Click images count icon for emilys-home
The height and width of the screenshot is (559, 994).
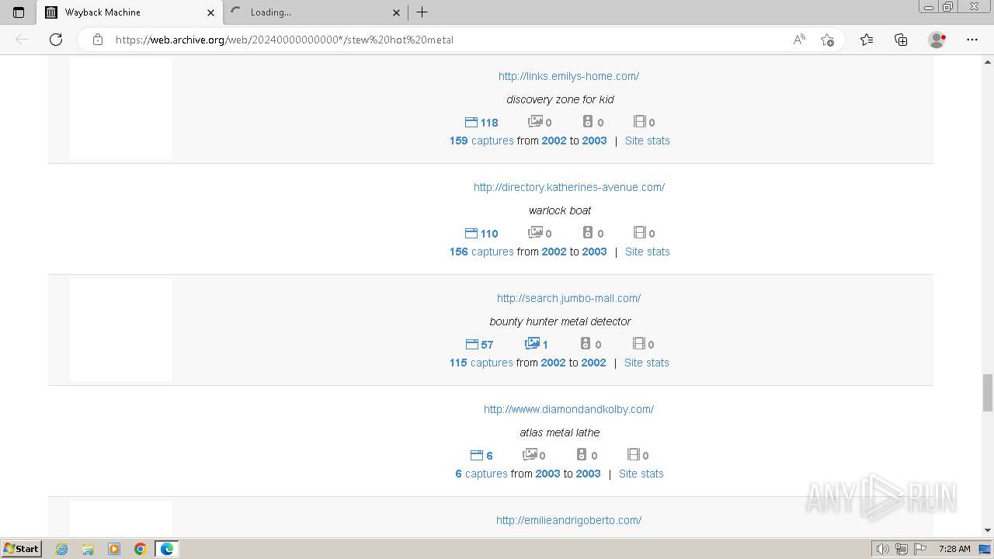click(x=540, y=122)
